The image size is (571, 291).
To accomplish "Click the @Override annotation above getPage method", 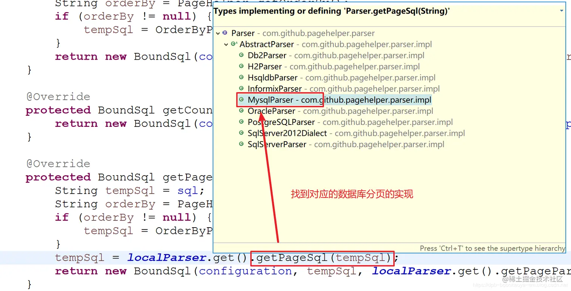I will (x=58, y=164).
